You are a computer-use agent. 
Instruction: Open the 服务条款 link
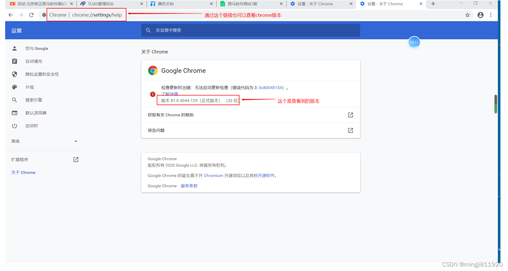click(189, 186)
